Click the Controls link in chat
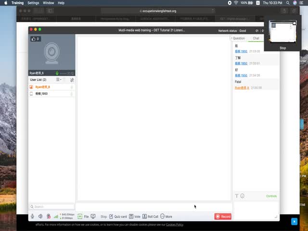 [x=271, y=196]
